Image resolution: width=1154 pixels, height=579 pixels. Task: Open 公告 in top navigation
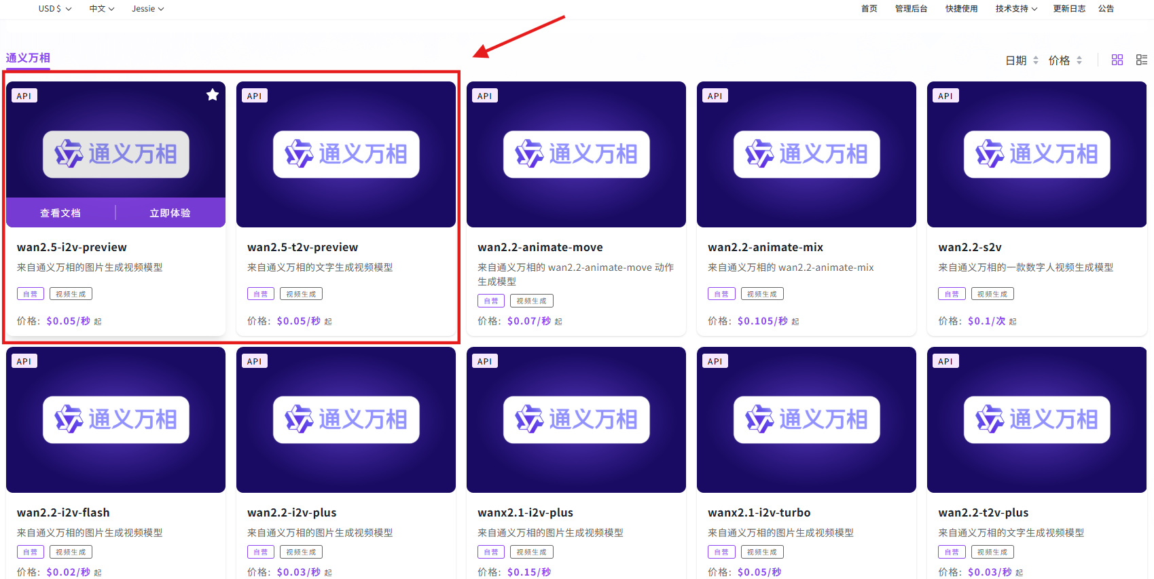pyautogui.click(x=1106, y=9)
